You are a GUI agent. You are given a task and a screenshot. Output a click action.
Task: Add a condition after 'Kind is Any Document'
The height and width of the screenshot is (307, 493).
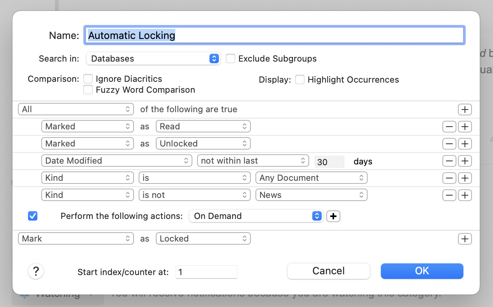pyautogui.click(x=465, y=178)
